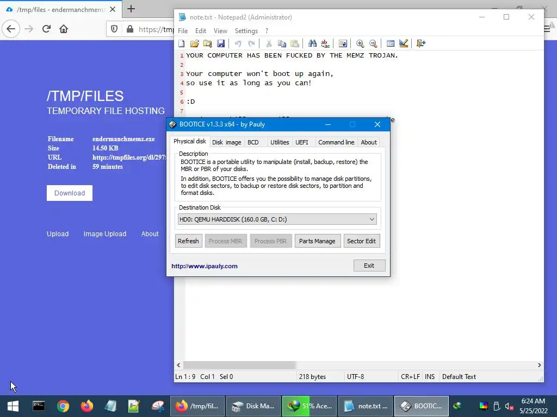Launch Chrome from taskbar
This screenshot has width=557, height=417.
(63, 406)
